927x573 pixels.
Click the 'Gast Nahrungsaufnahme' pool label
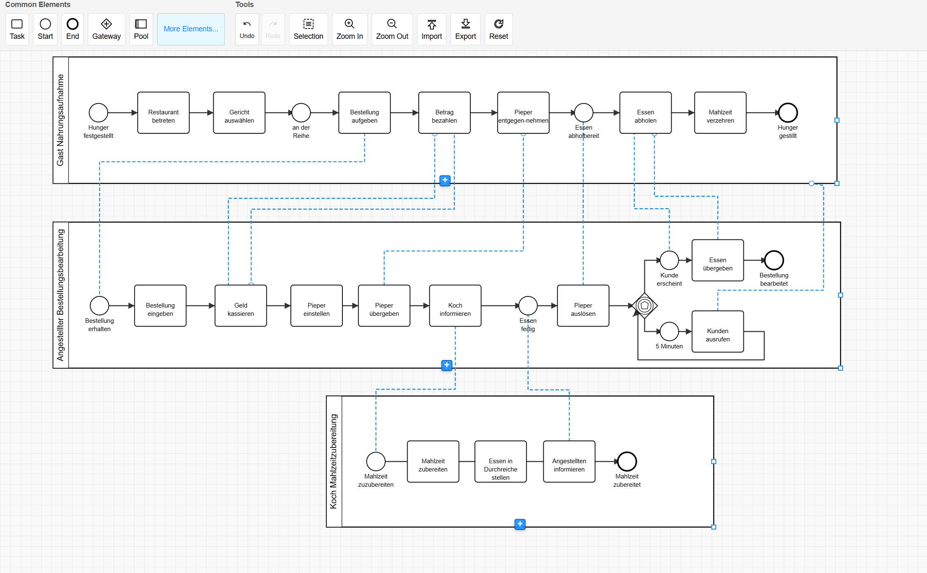(61, 120)
